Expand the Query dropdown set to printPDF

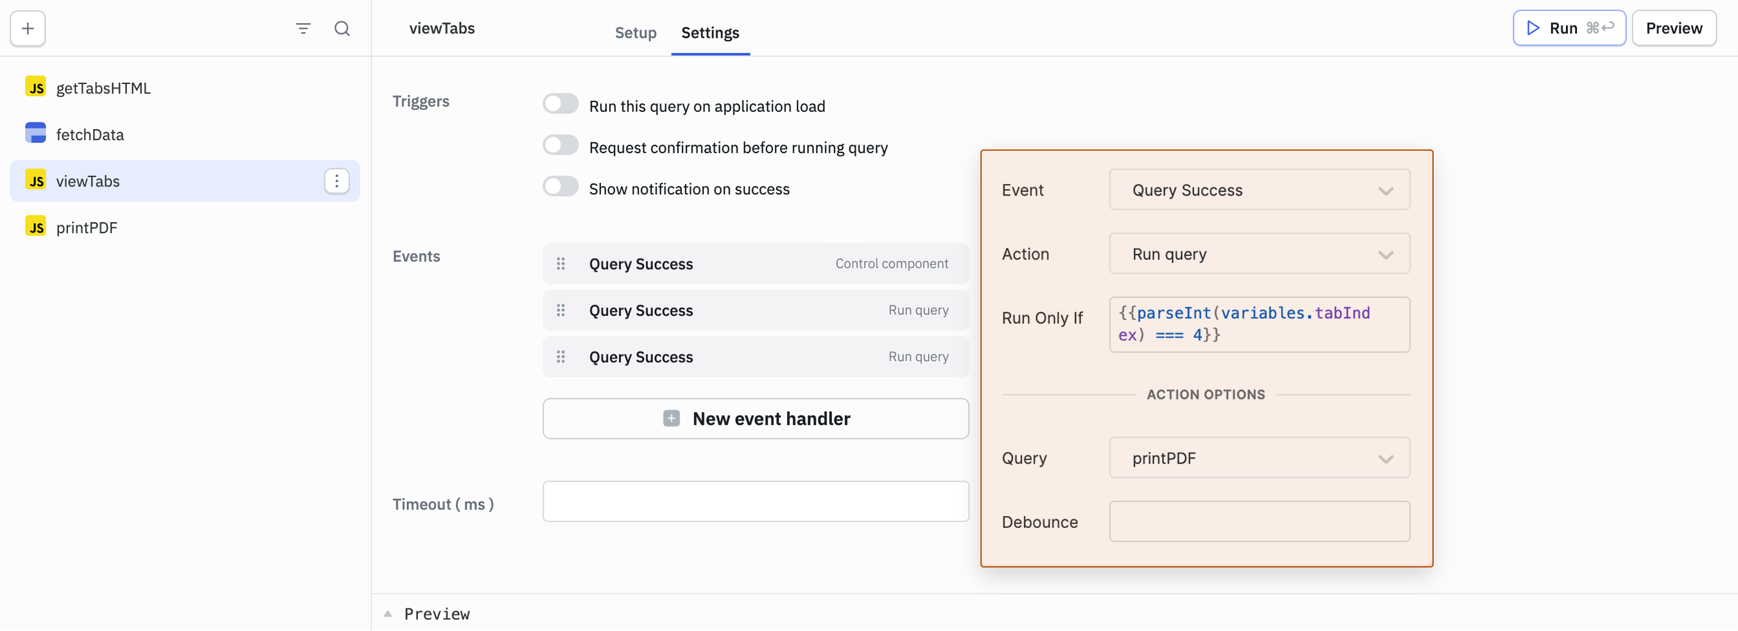click(1259, 459)
